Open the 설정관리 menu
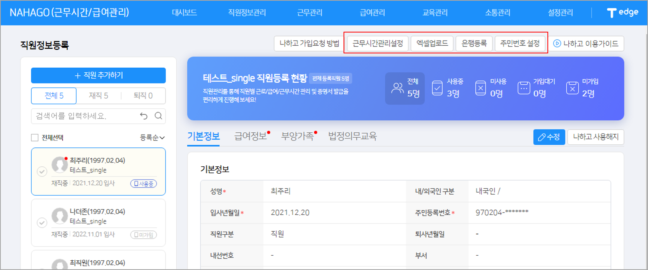 560,13
